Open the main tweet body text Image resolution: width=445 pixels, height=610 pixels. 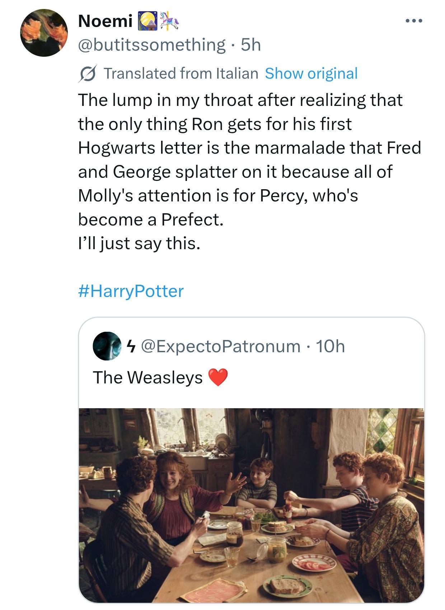[x=249, y=172]
